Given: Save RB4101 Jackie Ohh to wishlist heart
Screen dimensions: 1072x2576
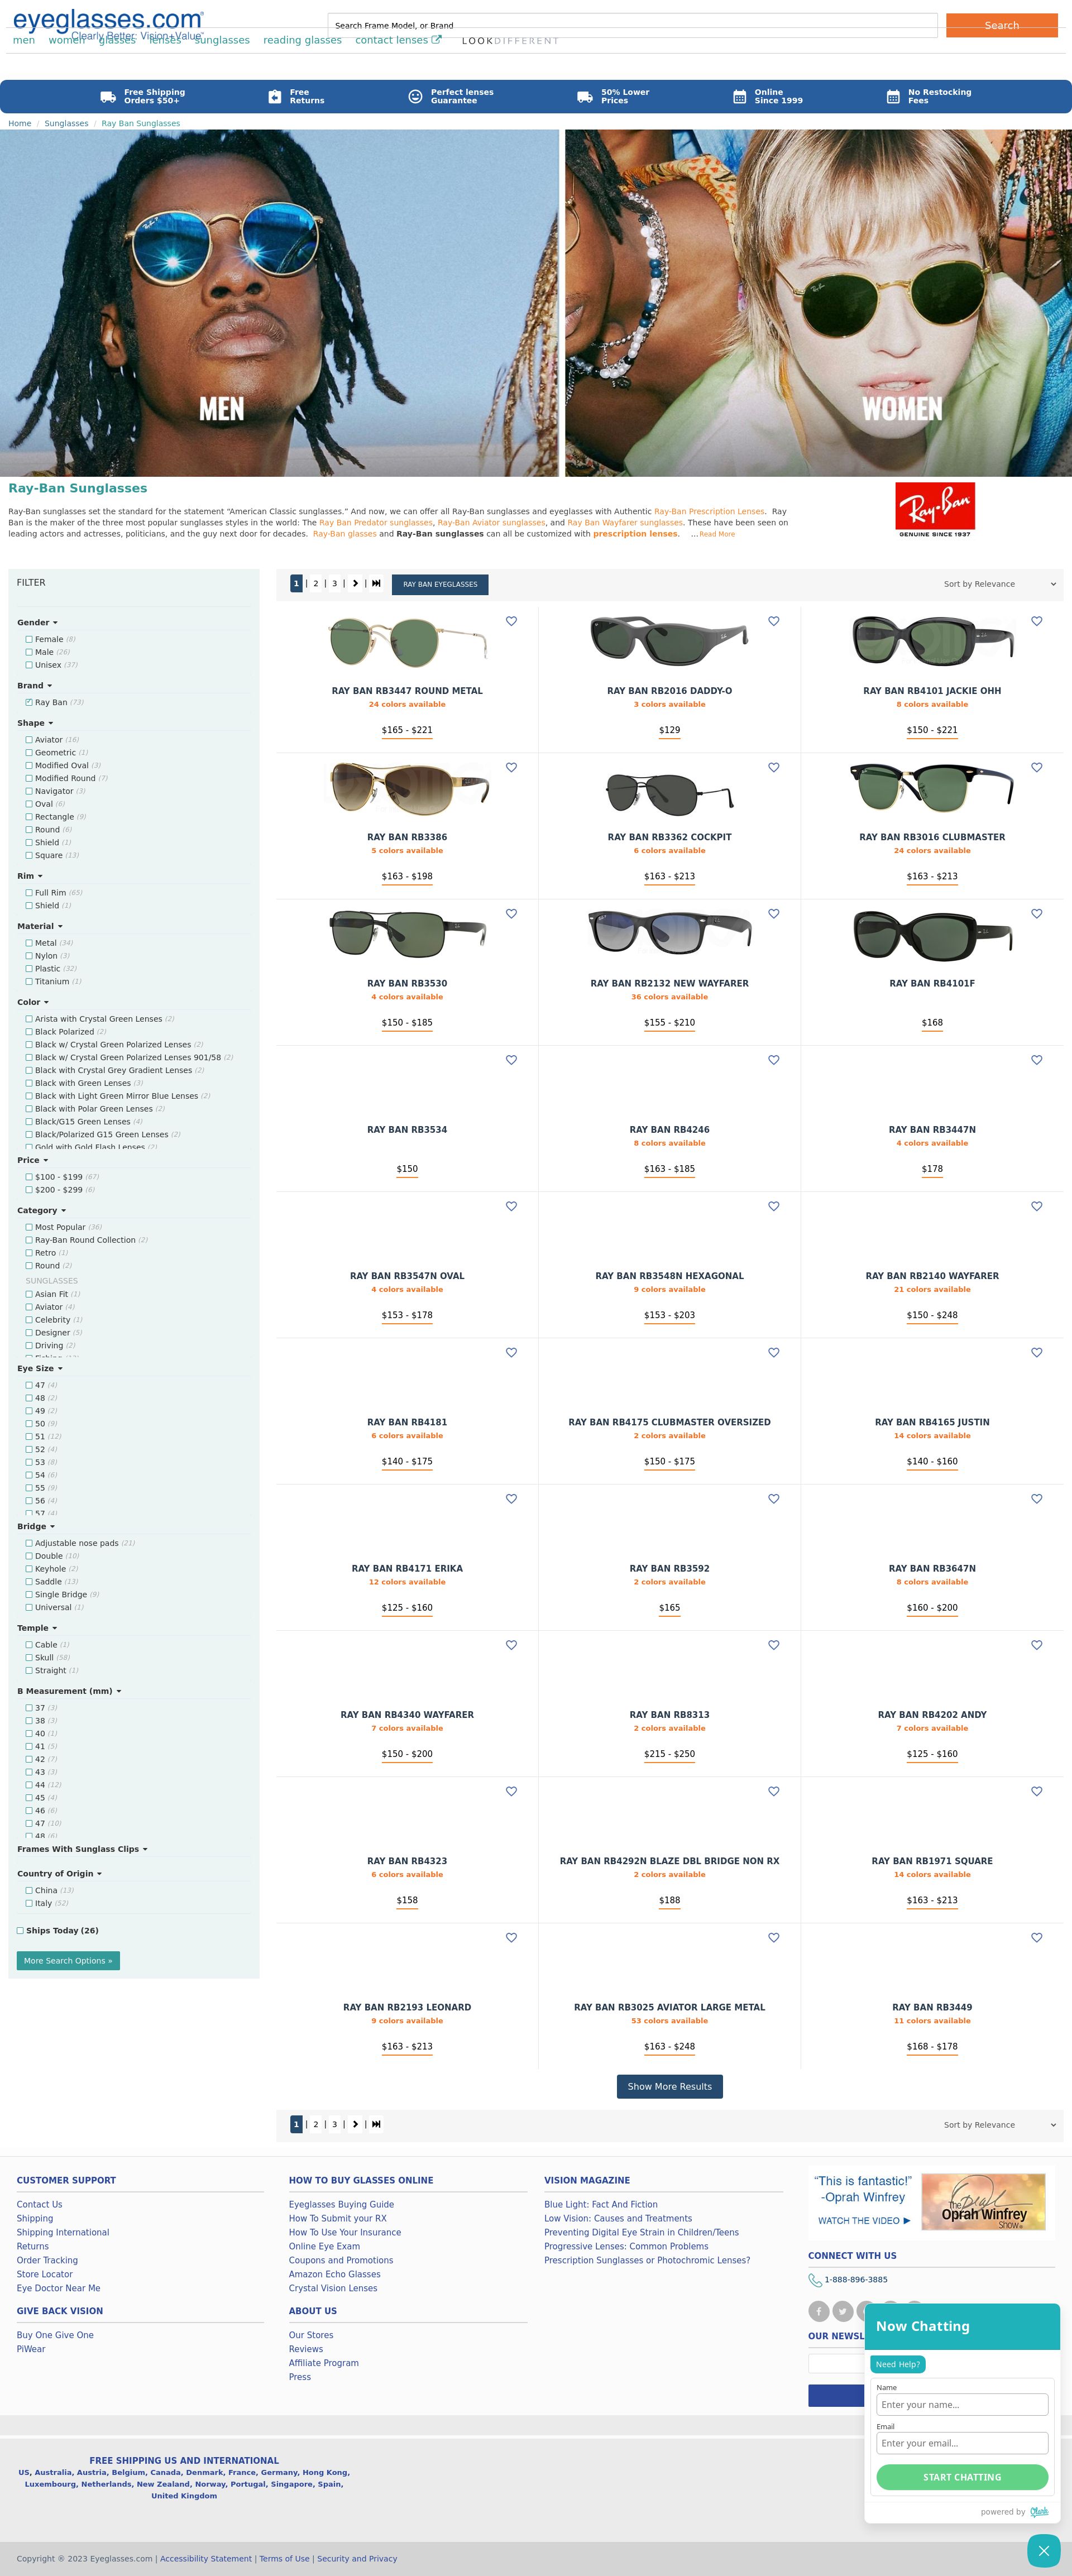Looking at the screenshot, I should click(1036, 621).
